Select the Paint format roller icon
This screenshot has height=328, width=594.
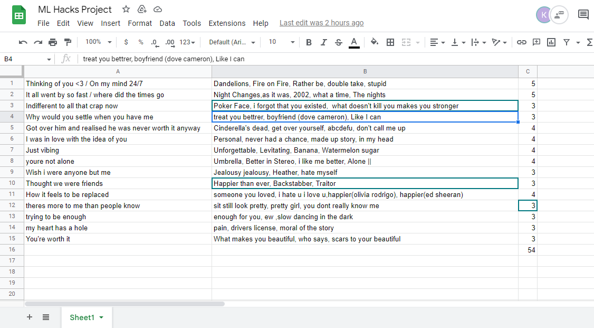[x=68, y=42]
